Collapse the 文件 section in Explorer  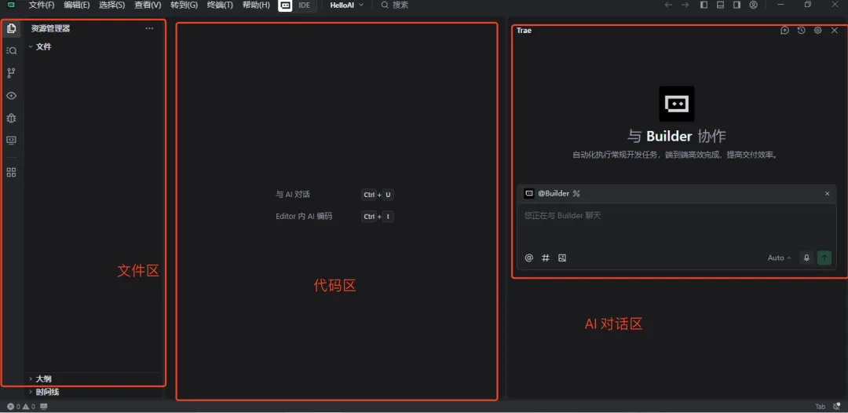pyautogui.click(x=40, y=47)
